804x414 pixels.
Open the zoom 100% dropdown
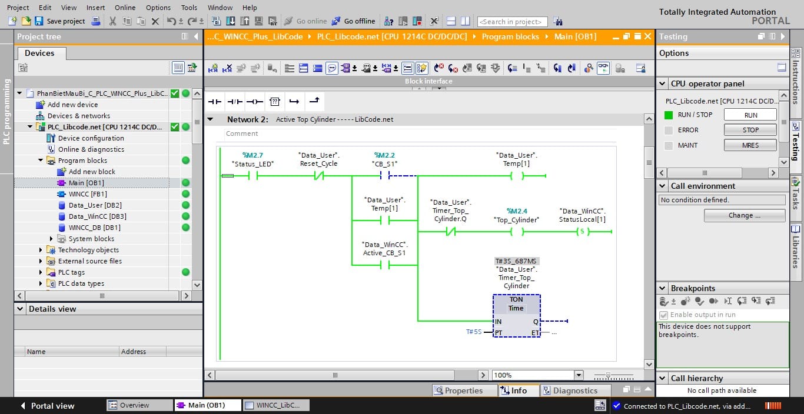[578, 375]
